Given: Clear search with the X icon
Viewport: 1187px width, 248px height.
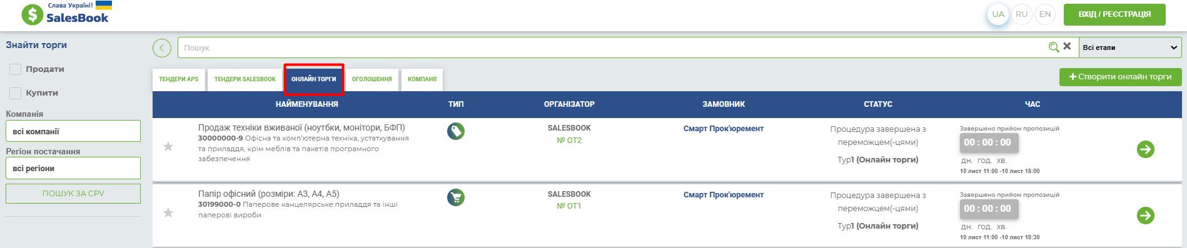Looking at the screenshot, I should pos(1067,46).
